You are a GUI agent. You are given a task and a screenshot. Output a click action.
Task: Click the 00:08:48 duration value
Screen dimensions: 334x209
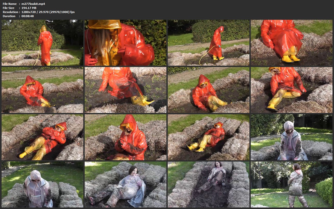pyautogui.click(x=28, y=16)
